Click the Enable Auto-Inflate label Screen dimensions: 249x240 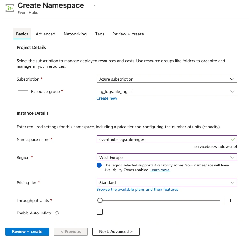click(34, 213)
